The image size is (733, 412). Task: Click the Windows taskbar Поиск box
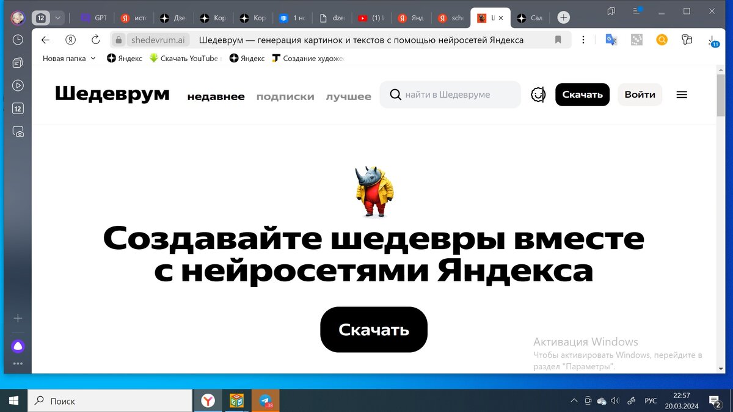point(110,401)
